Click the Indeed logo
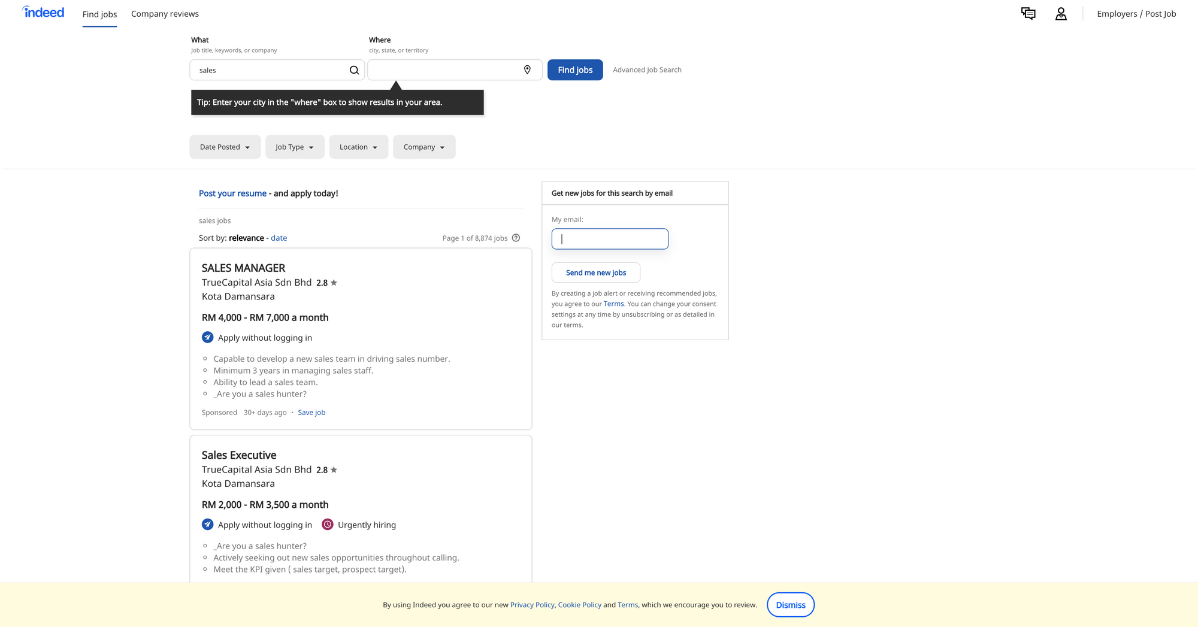 click(x=43, y=12)
